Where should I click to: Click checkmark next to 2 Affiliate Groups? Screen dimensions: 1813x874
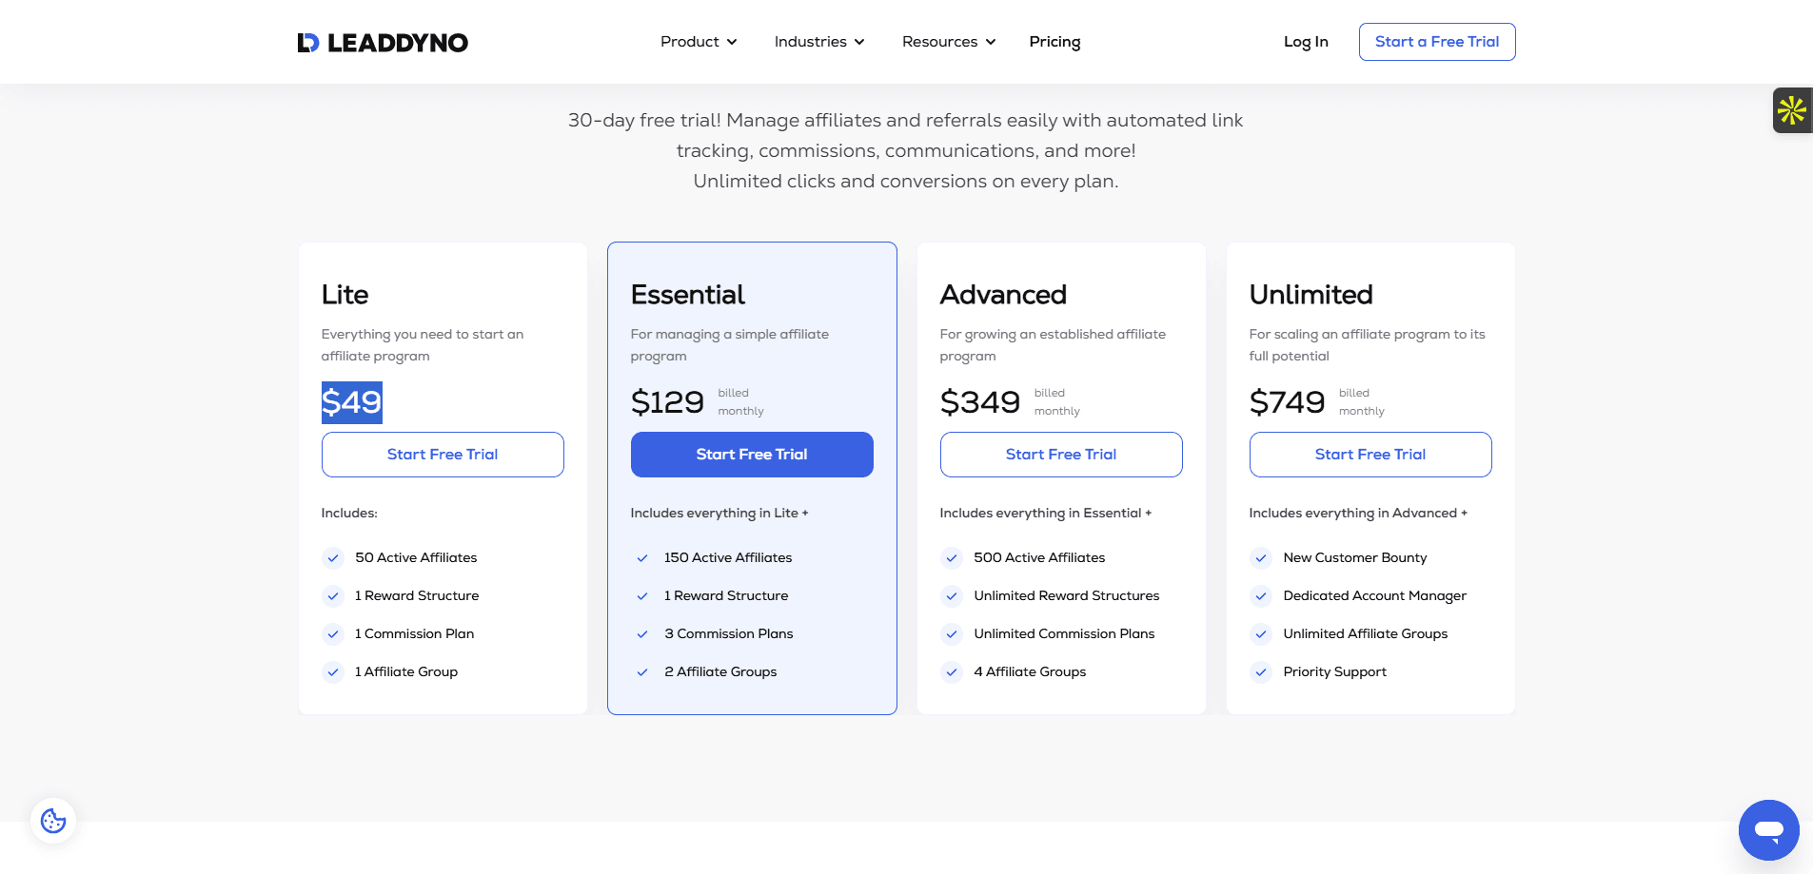click(x=642, y=672)
